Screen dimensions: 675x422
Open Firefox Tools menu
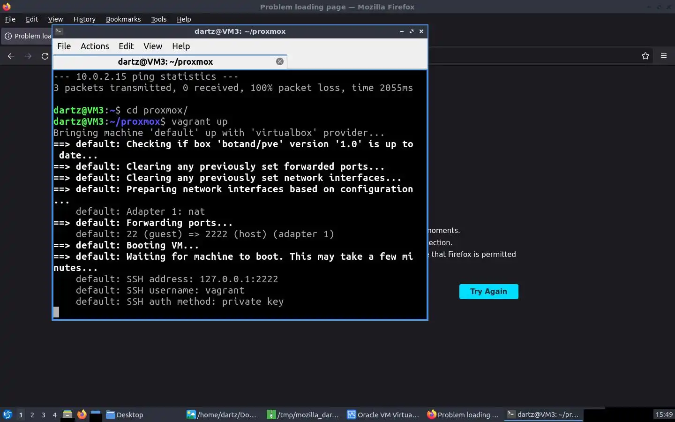point(159,19)
